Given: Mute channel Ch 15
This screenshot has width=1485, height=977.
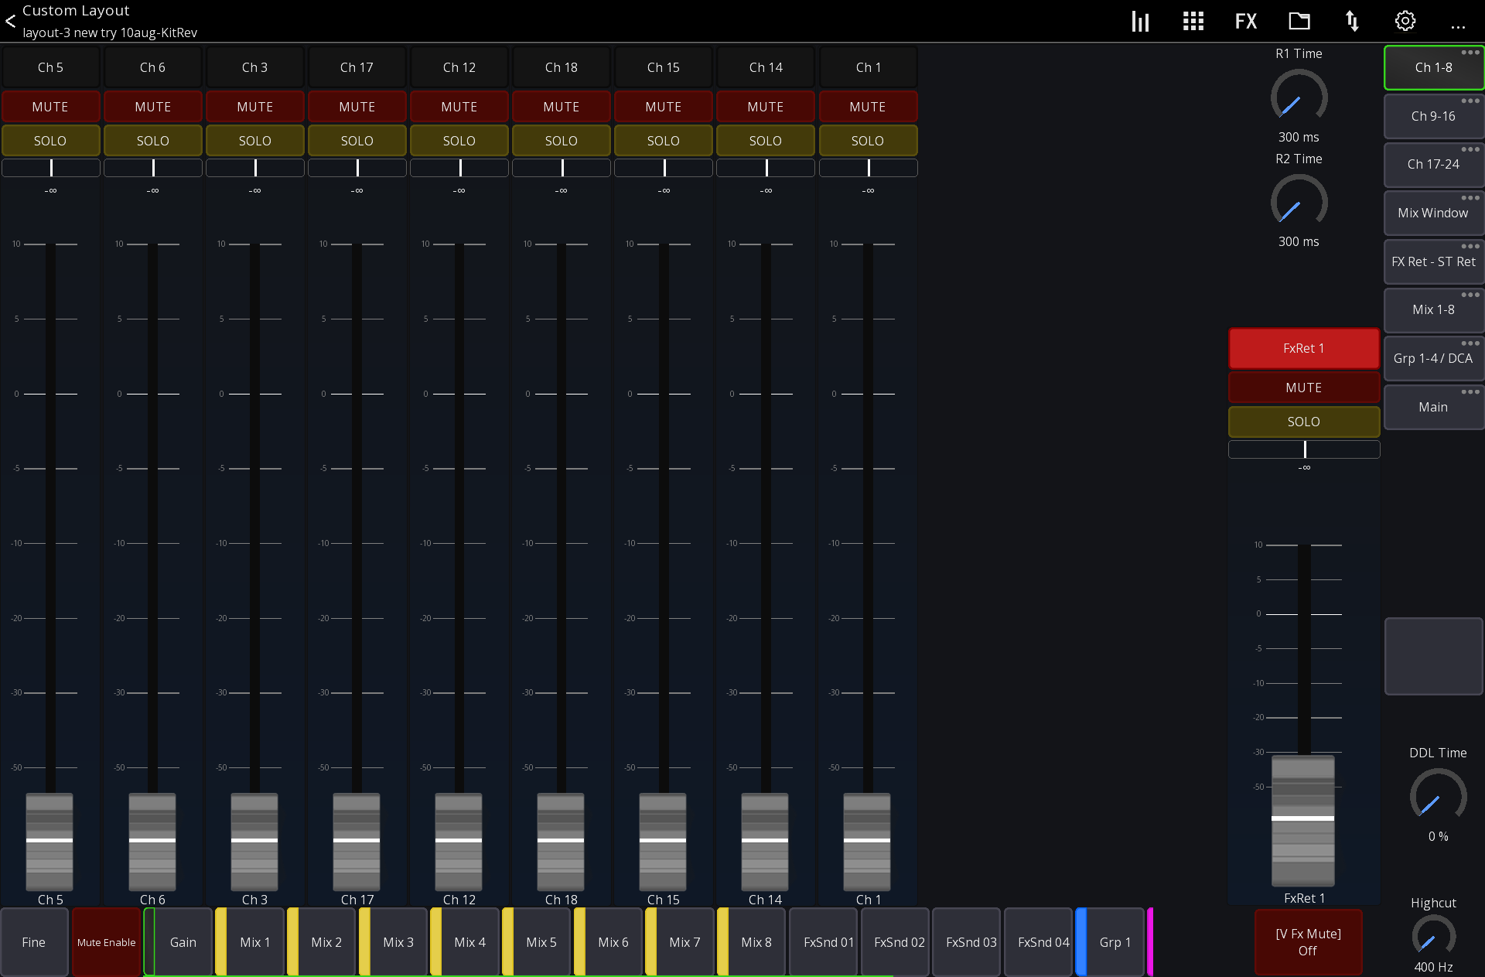Looking at the screenshot, I should click(x=663, y=107).
